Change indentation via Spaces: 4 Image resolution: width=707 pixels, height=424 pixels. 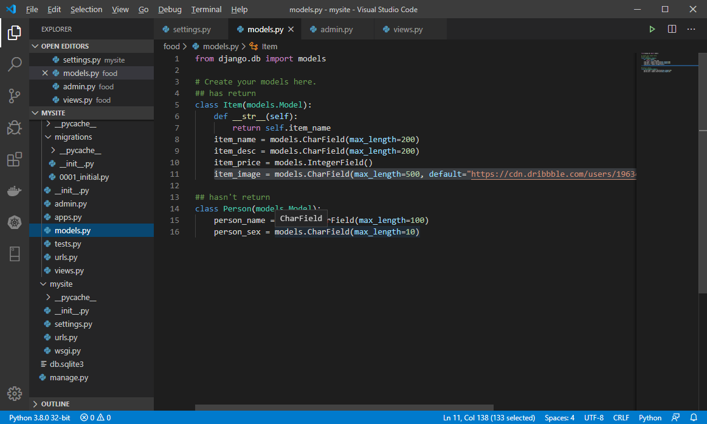559,418
